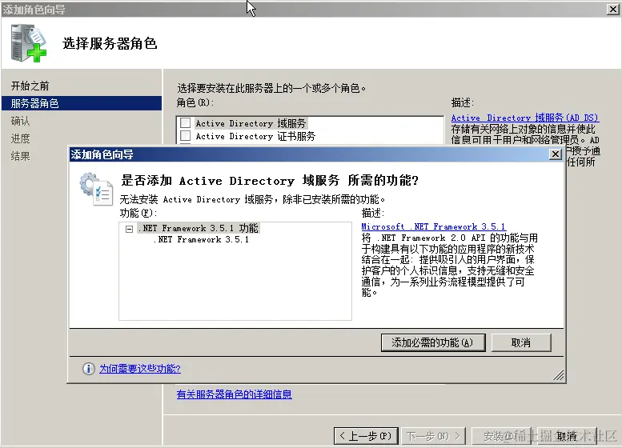
Task: Click 添加必需的功能(A) button
Action: [x=433, y=342]
